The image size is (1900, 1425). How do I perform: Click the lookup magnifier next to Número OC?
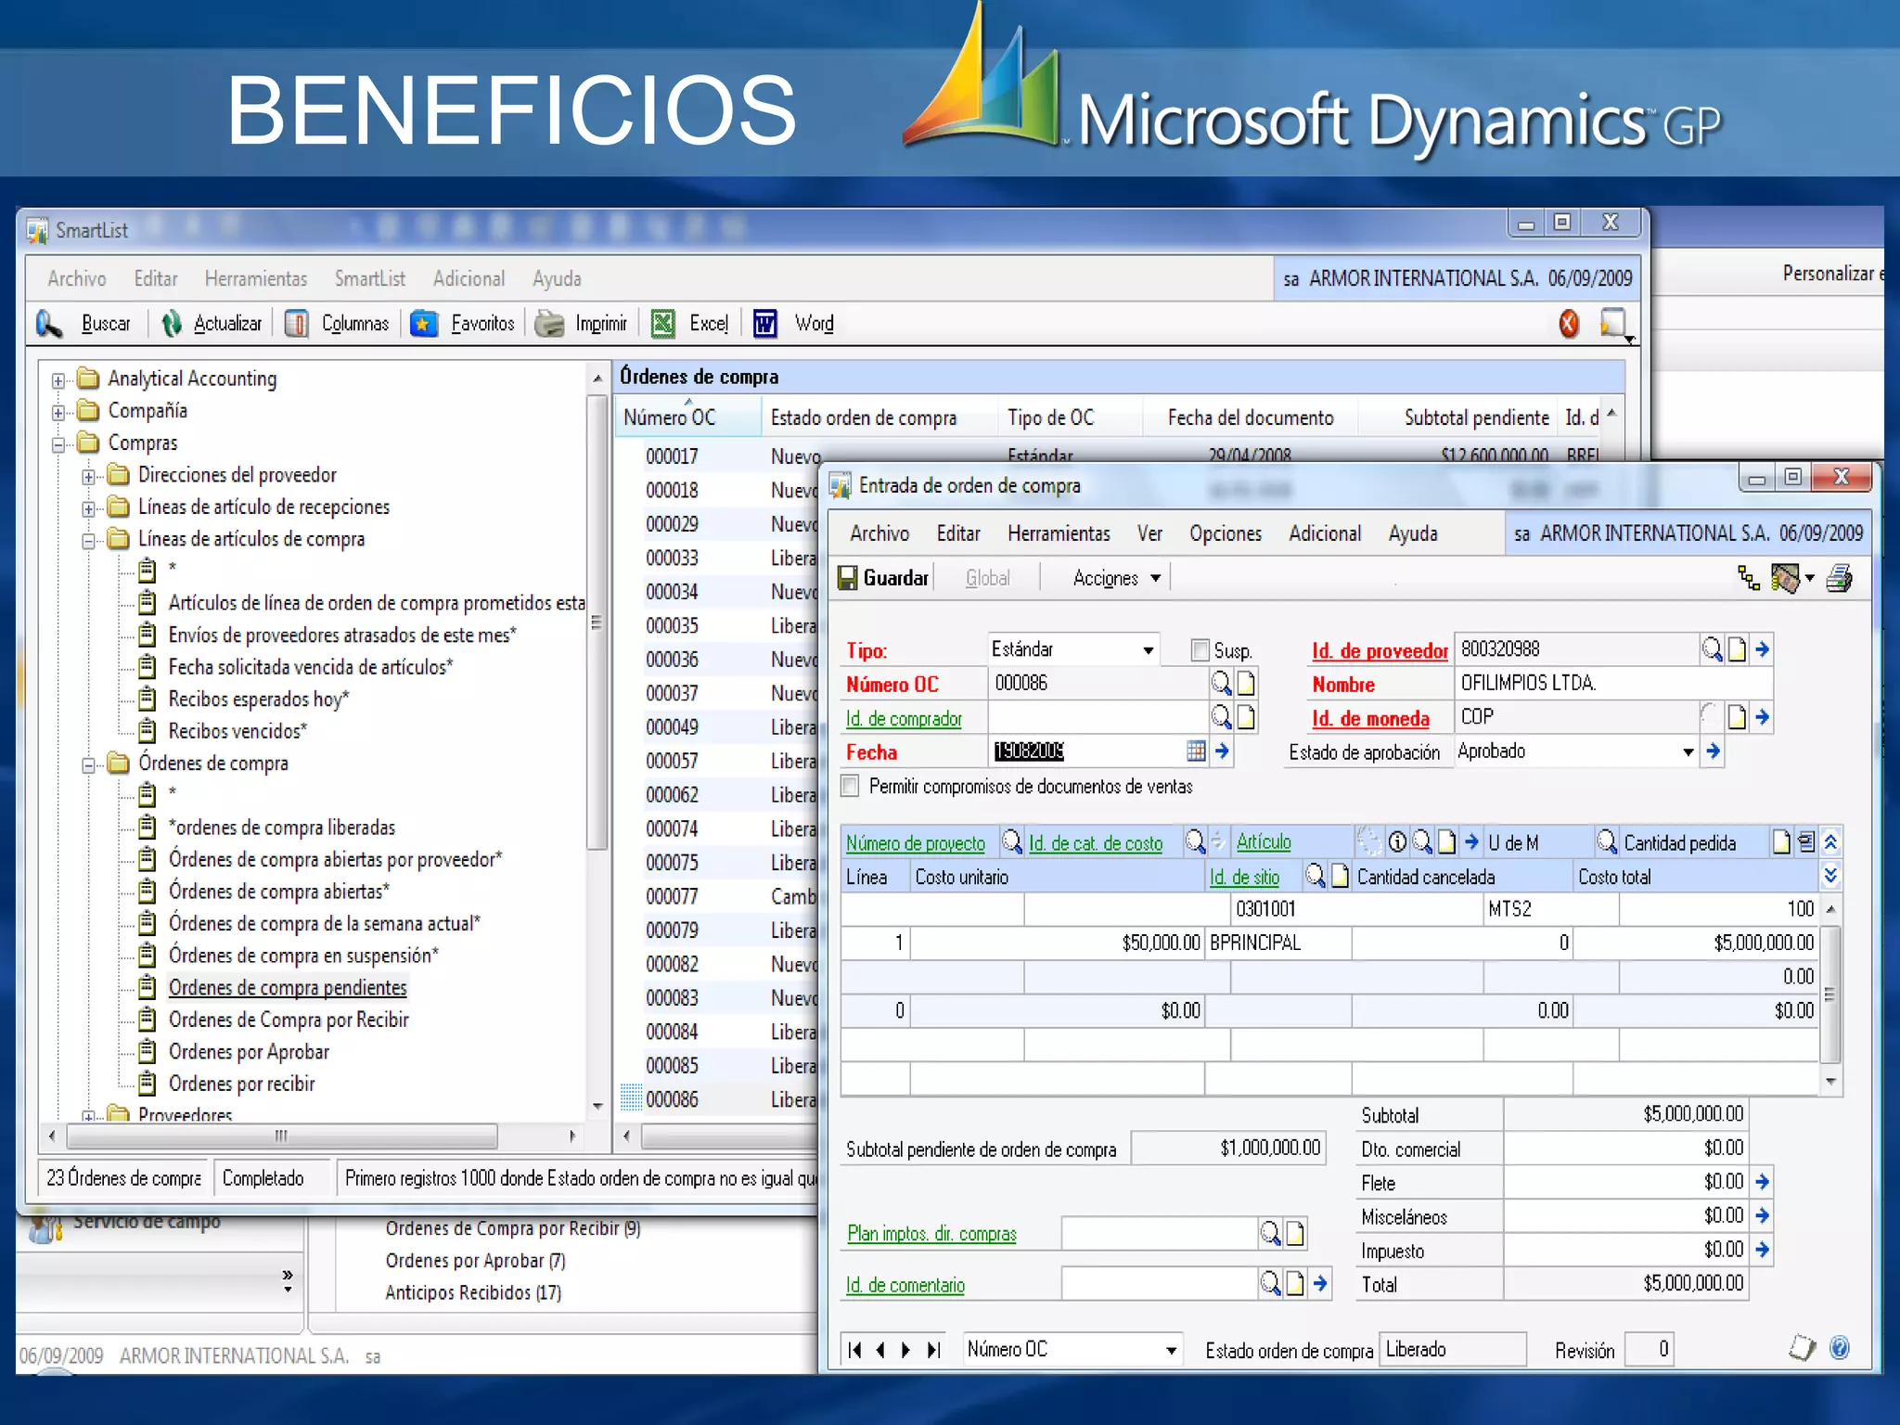pyautogui.click(x=1221, y=684)
